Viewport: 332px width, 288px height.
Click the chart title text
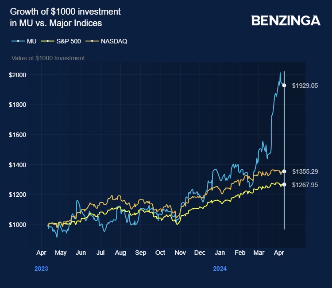[65, 17]
